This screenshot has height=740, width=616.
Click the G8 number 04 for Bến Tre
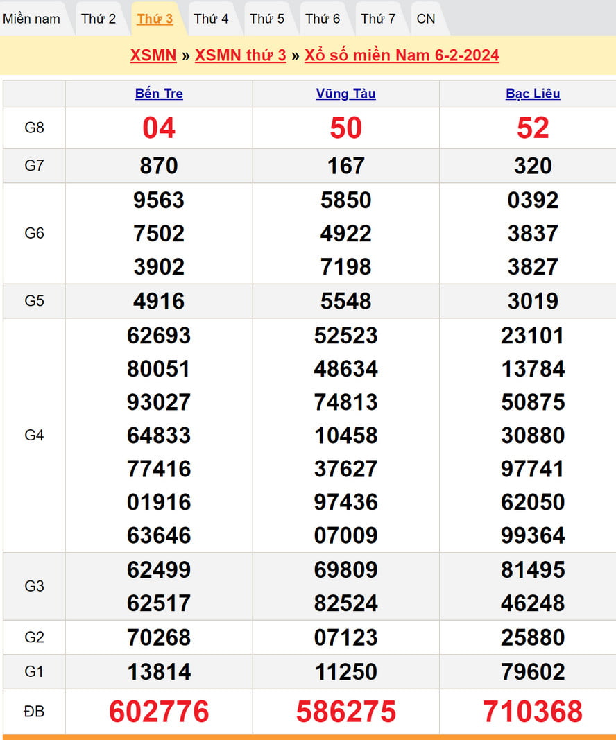pyautogui.click(x=159, y=128)
